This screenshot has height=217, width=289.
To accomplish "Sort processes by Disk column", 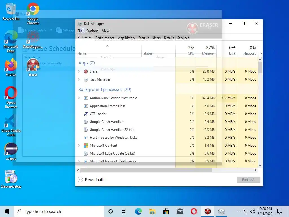I will pyautogui.click(x=227, y=50).
